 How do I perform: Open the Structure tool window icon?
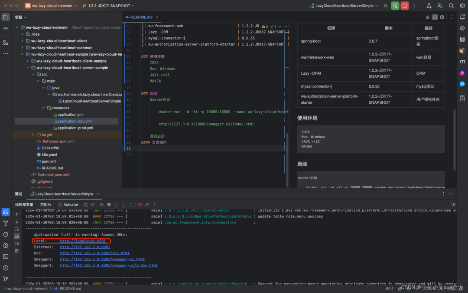[5, 43]
